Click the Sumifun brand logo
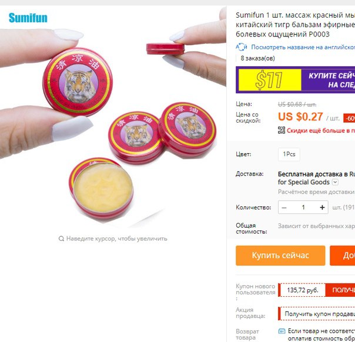This screenshot has height=342, width=355. pyautogui.click(x=28, y=18)
